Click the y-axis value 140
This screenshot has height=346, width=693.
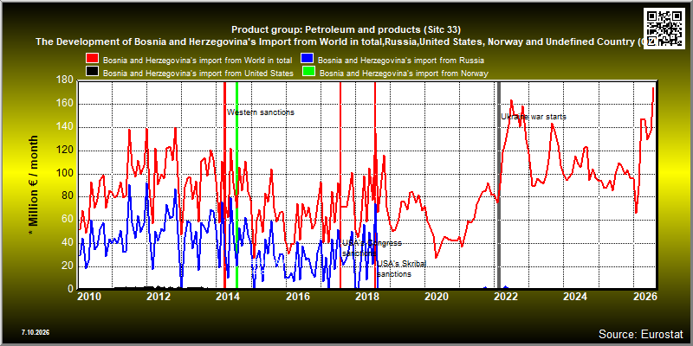(64, 127)
